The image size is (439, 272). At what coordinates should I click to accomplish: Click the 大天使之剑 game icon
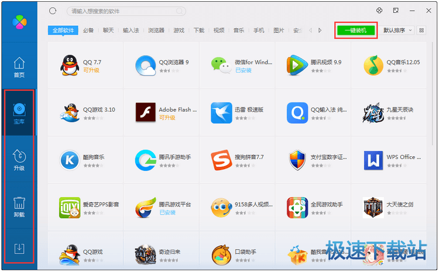point(373,208)
